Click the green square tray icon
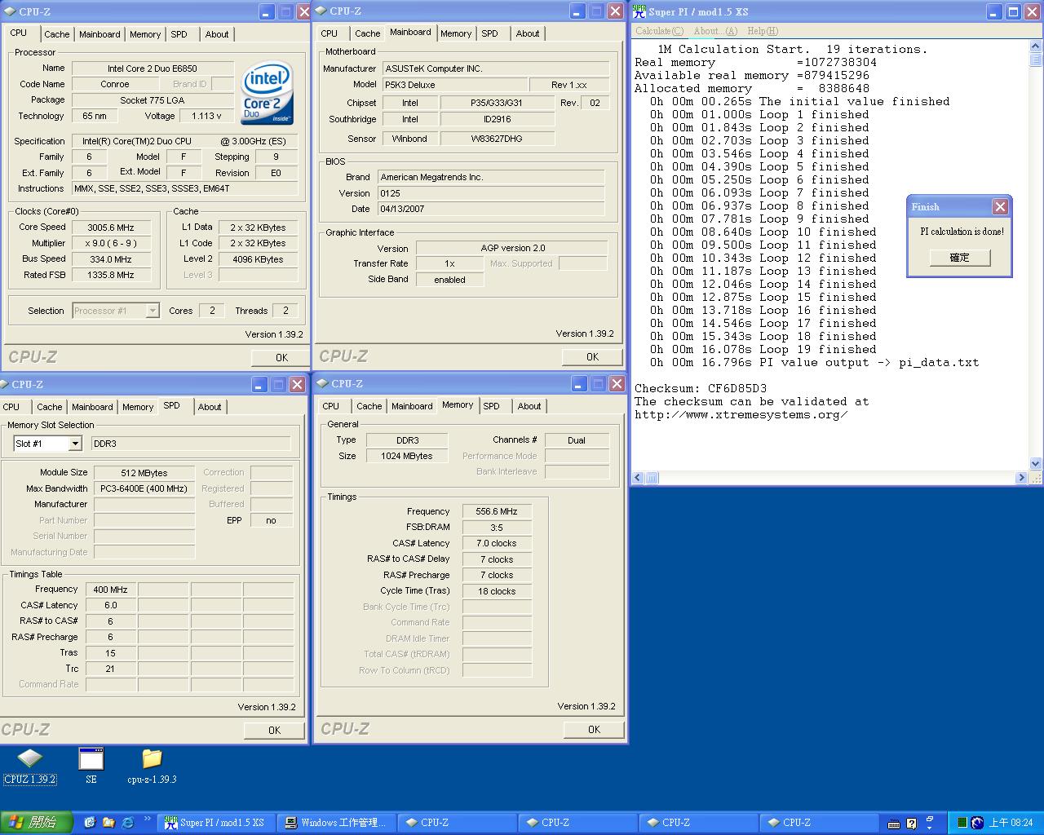Viewport: 1044px width, 835px height. click(962, 823)
